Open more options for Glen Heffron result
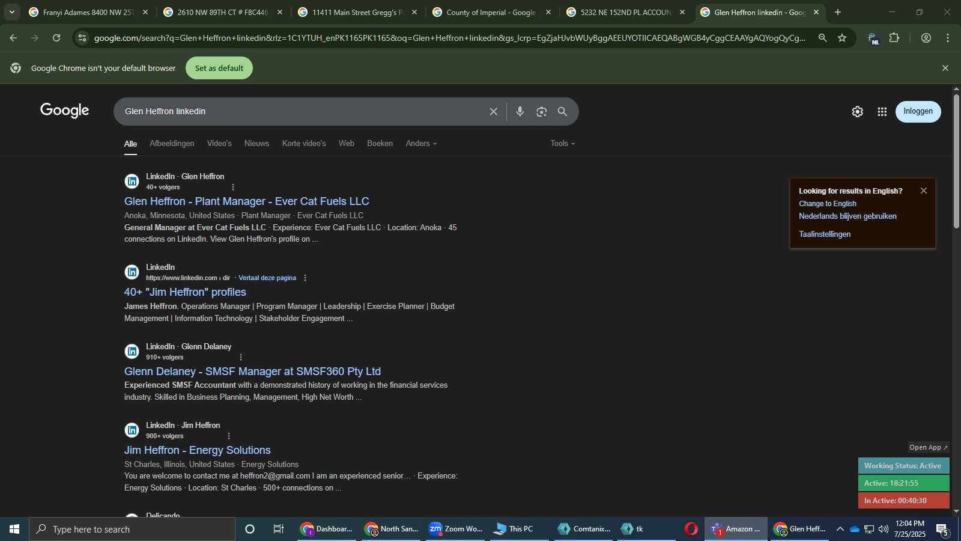This screenshot has height=541, width=961. point(233,187)
